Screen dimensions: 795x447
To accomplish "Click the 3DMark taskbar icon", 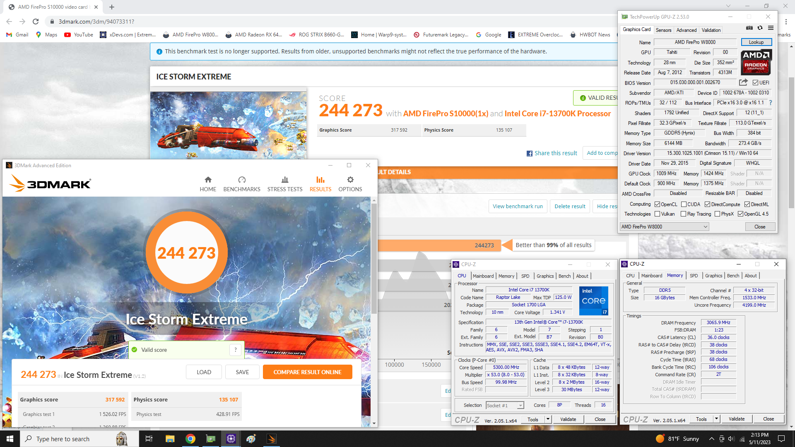I will tap(272, 439).
